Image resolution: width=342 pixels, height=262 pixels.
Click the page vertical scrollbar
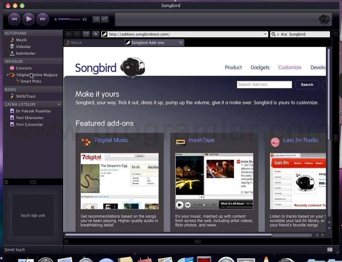coord(329,95)
